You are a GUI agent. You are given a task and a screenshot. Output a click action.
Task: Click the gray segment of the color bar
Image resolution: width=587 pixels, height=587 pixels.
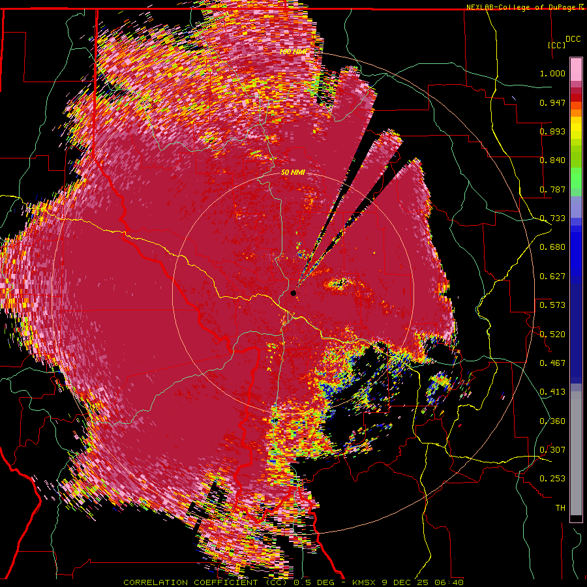coord(576,453)
